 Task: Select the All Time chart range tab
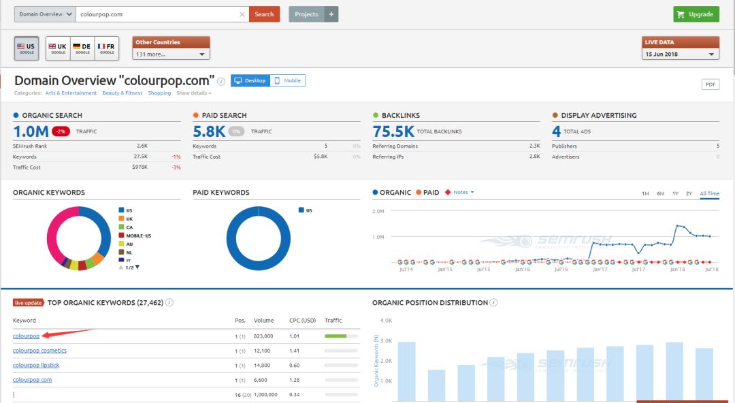709,193
